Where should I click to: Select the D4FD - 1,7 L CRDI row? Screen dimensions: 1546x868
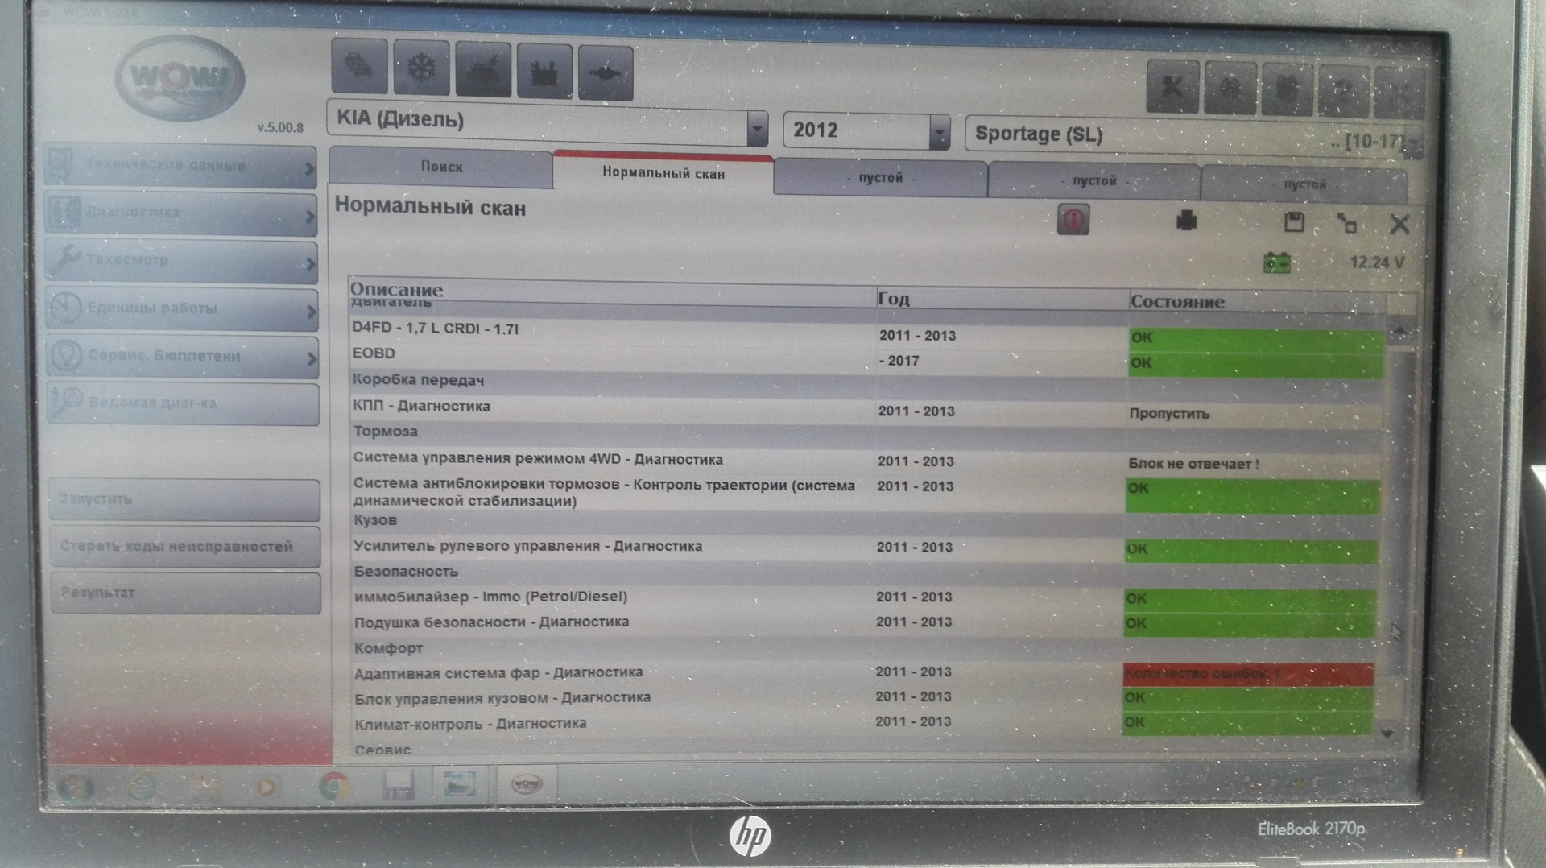[x=866, y=333]
